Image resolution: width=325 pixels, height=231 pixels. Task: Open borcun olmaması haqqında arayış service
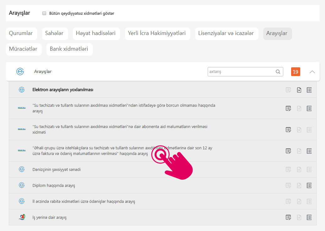pyautogui.click(x=124, y=108)
